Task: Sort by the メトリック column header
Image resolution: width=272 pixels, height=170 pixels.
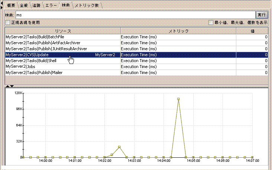Action: (x=178, y=31)
